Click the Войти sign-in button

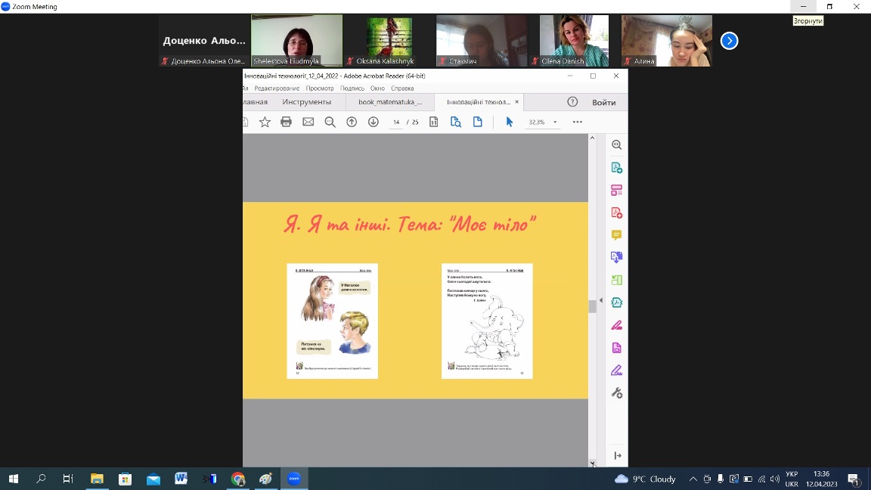tap(603, 102)
